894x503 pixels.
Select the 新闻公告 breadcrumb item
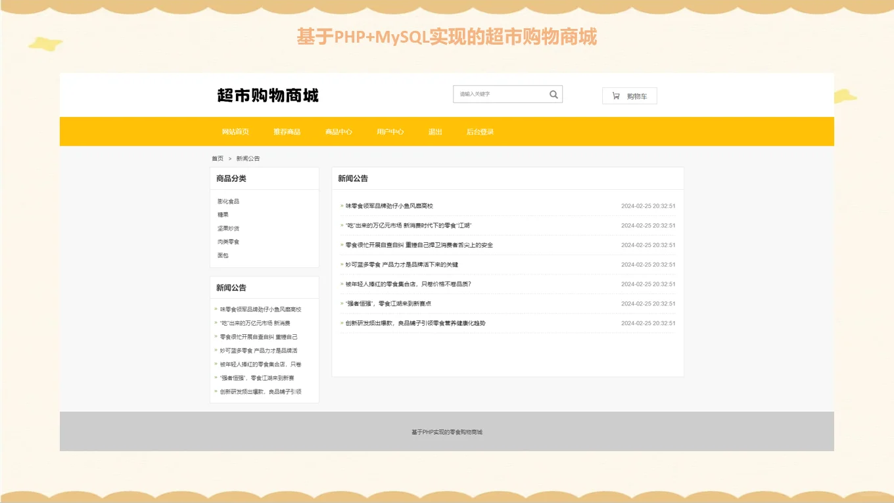[249, 158]
